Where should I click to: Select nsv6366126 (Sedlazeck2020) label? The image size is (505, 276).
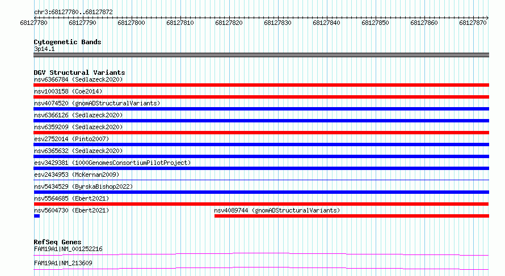click(x=78, y=115)
